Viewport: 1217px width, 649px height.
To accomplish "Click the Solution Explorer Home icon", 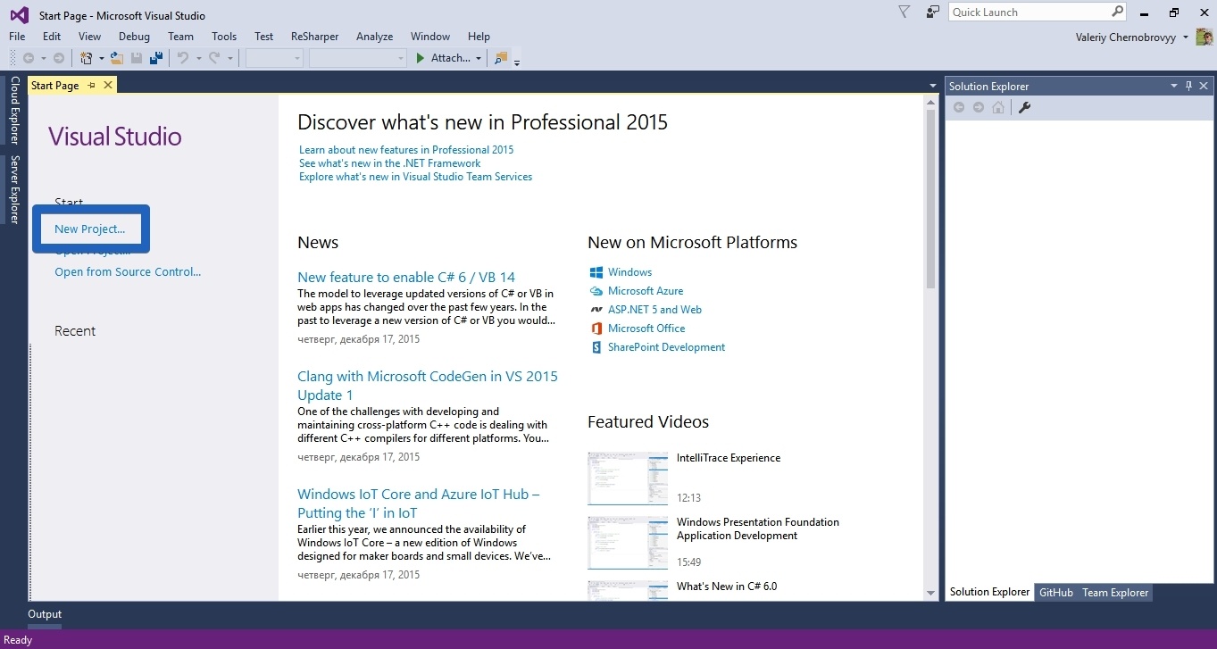I will 998,108.
